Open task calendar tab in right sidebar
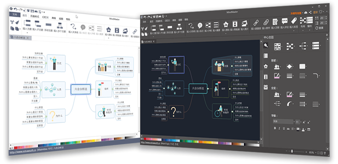This screenshot has width=338, height=164. point(266,87)
